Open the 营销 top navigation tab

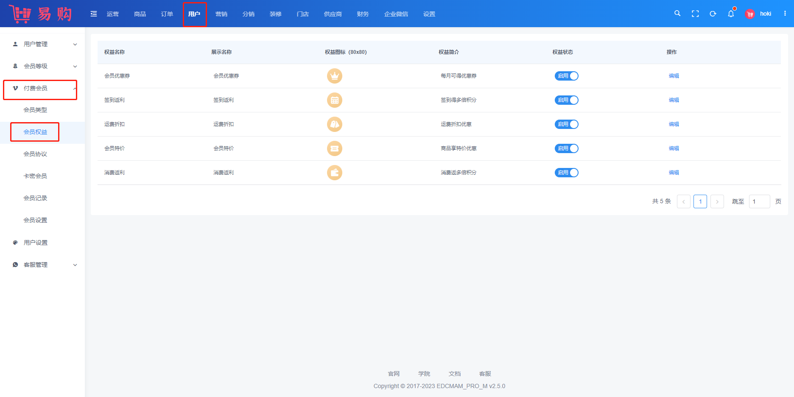click(x=221, y=14)
